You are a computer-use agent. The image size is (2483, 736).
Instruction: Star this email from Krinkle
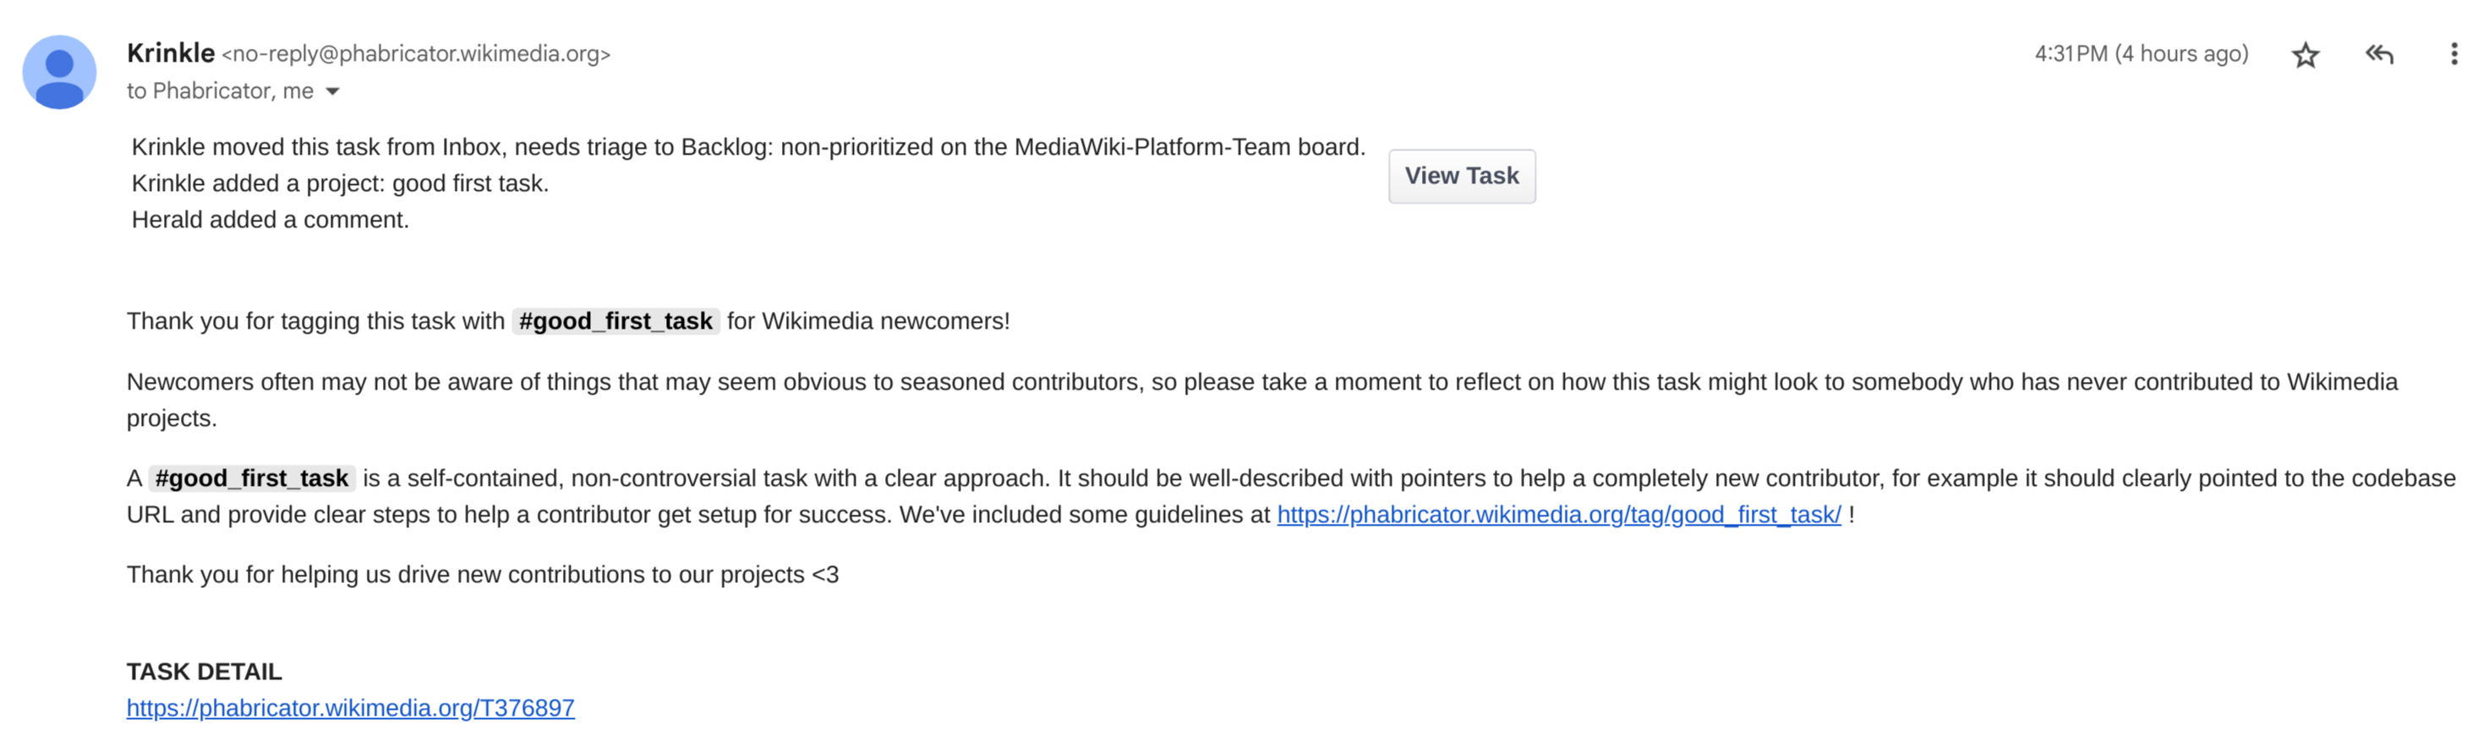pos(2305,55)
